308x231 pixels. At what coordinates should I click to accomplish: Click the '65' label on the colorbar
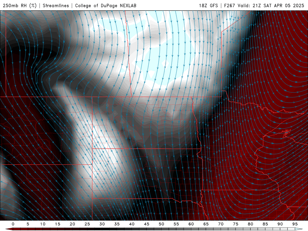(x=206, y=224)
